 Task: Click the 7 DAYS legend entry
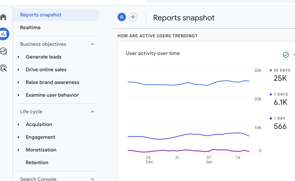coord(279,94)
